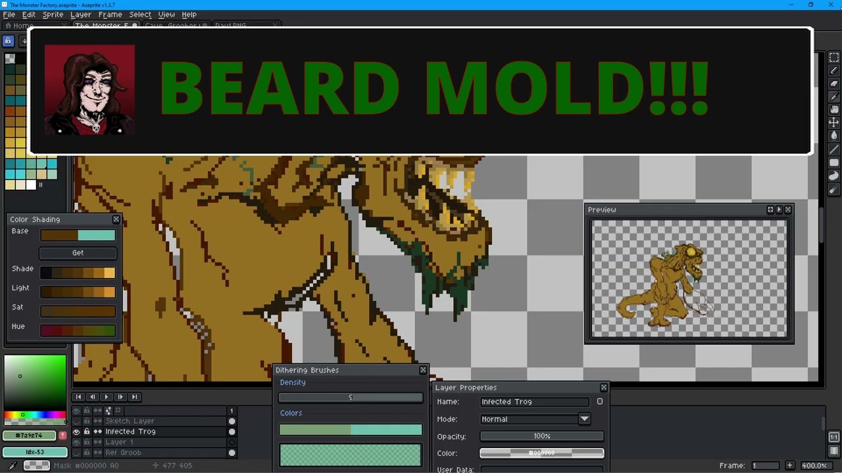
Task: Open the Help menu
Action: point(189,14)
